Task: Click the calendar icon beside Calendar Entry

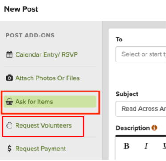Action: pos(9,54)
